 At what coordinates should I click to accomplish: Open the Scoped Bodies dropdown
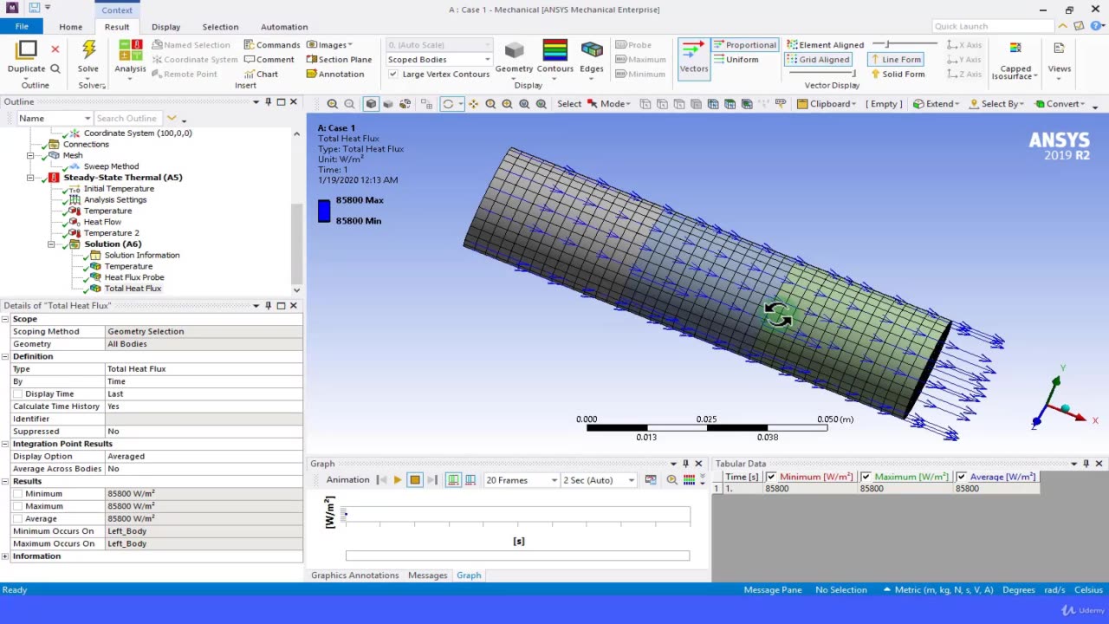[438, 60]
